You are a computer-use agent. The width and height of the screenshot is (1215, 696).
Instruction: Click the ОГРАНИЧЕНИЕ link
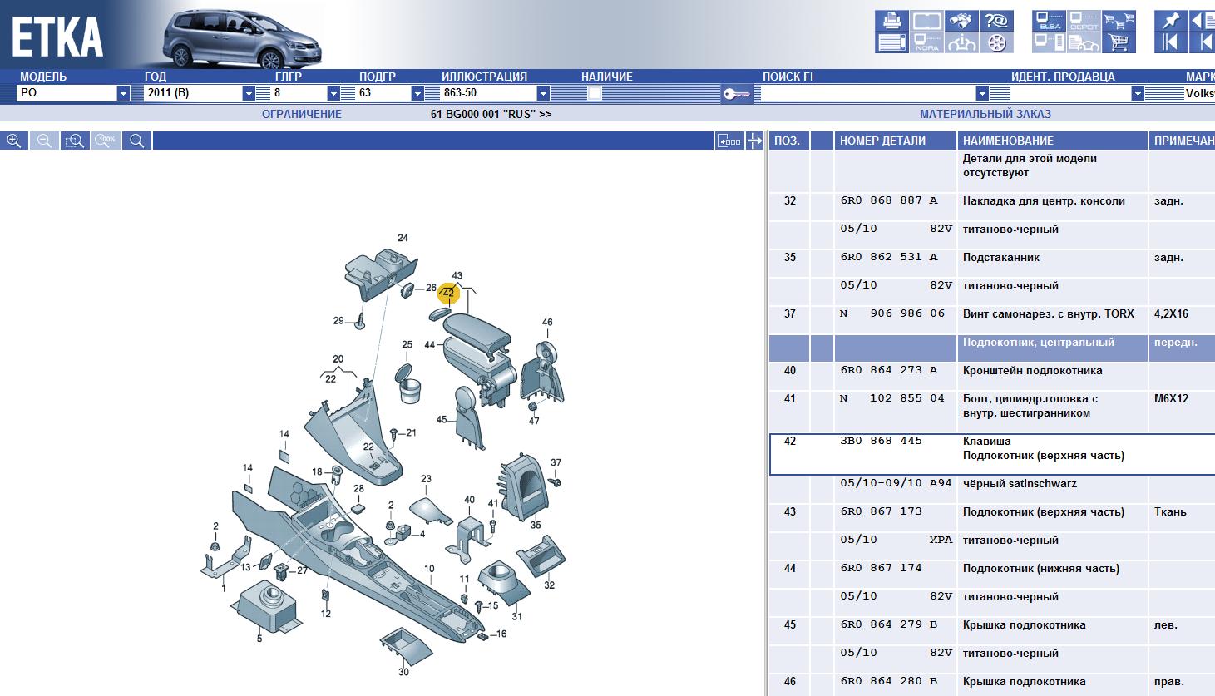tap(301, 115)
